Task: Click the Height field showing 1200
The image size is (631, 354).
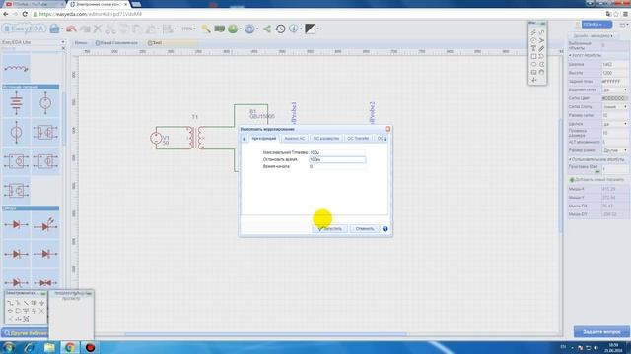Action: pos(615,73)
